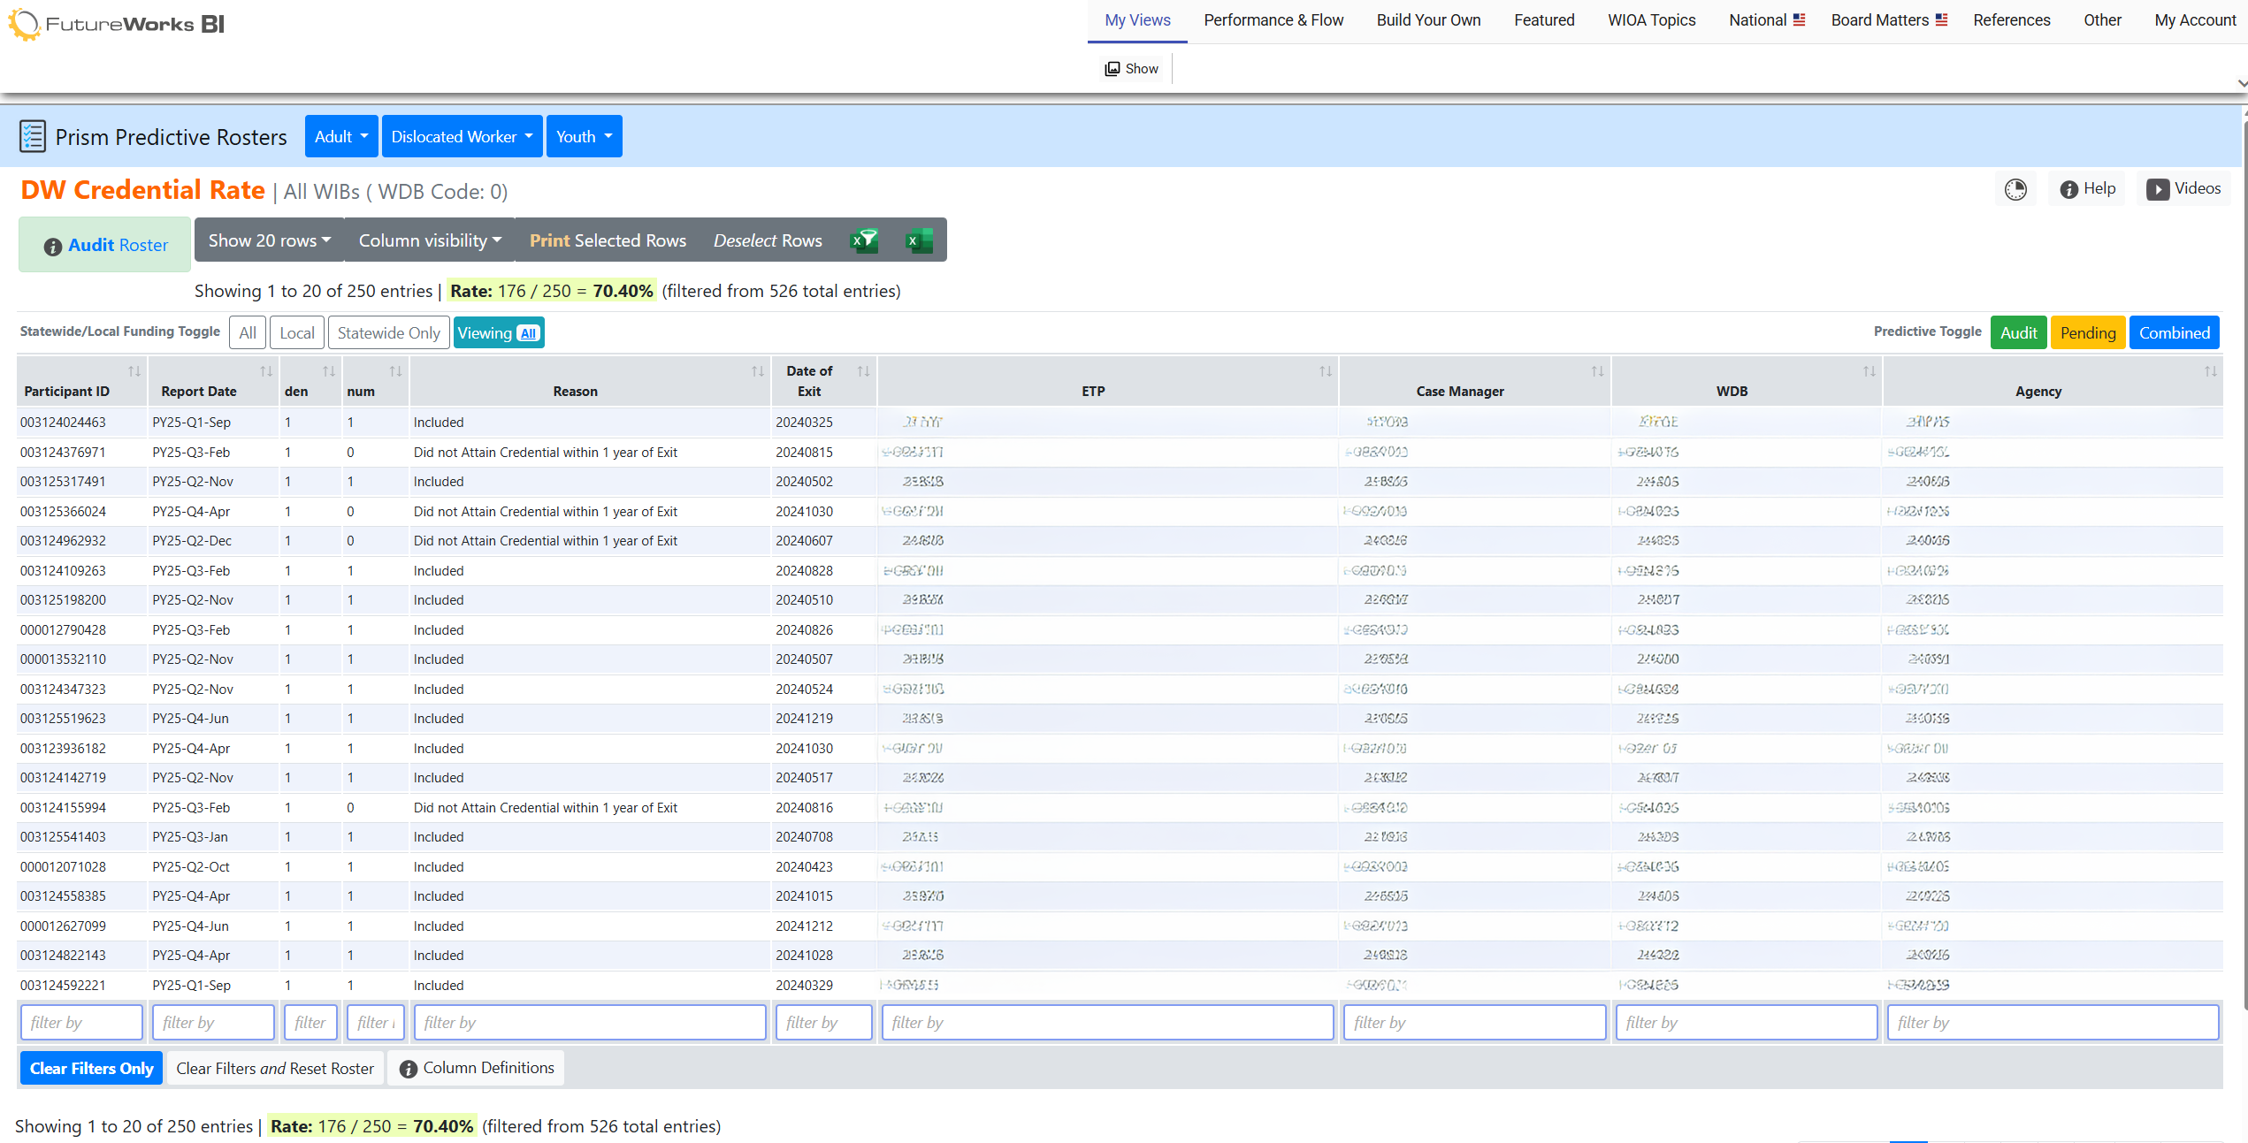
Task: Focus the Agency filter field
Action: click(x=2053, y=1023)
